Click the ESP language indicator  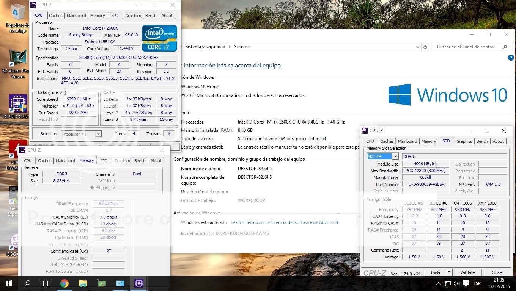(x=477, y=283)
